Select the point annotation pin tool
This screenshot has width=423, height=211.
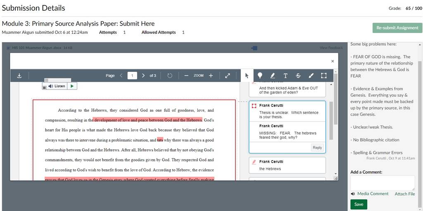[260, 76]
